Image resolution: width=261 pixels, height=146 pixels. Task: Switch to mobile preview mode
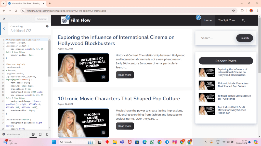(47, 134)
